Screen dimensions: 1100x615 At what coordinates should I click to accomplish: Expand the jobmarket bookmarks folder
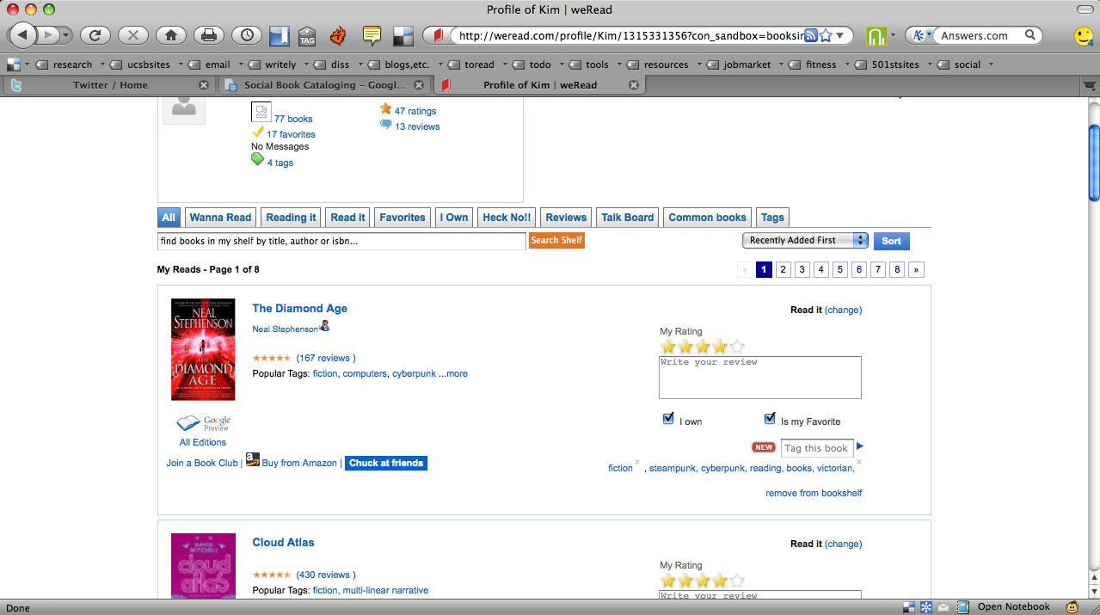pos(780,65)
